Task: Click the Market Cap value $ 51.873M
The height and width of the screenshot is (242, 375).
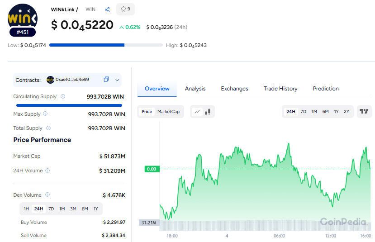Action: pos(112,157)
